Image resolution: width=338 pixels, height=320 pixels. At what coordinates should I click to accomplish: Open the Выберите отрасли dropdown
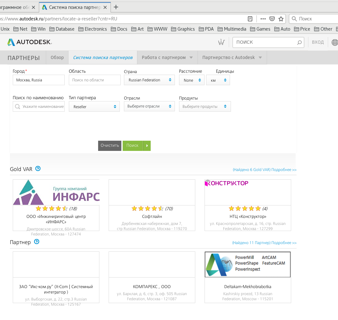(x=149, y=106)
